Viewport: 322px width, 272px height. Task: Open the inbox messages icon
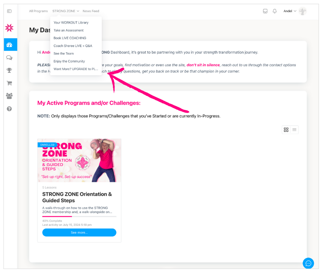pos(265,11)
